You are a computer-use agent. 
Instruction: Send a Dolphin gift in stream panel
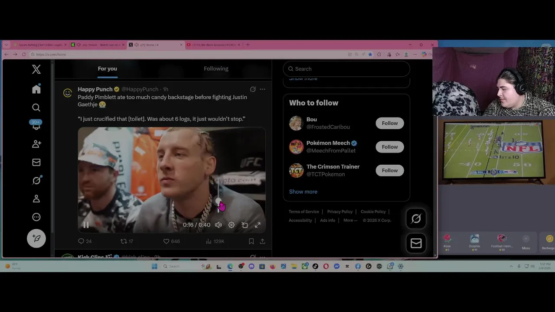pyautogui.click(x=474, y=242)
